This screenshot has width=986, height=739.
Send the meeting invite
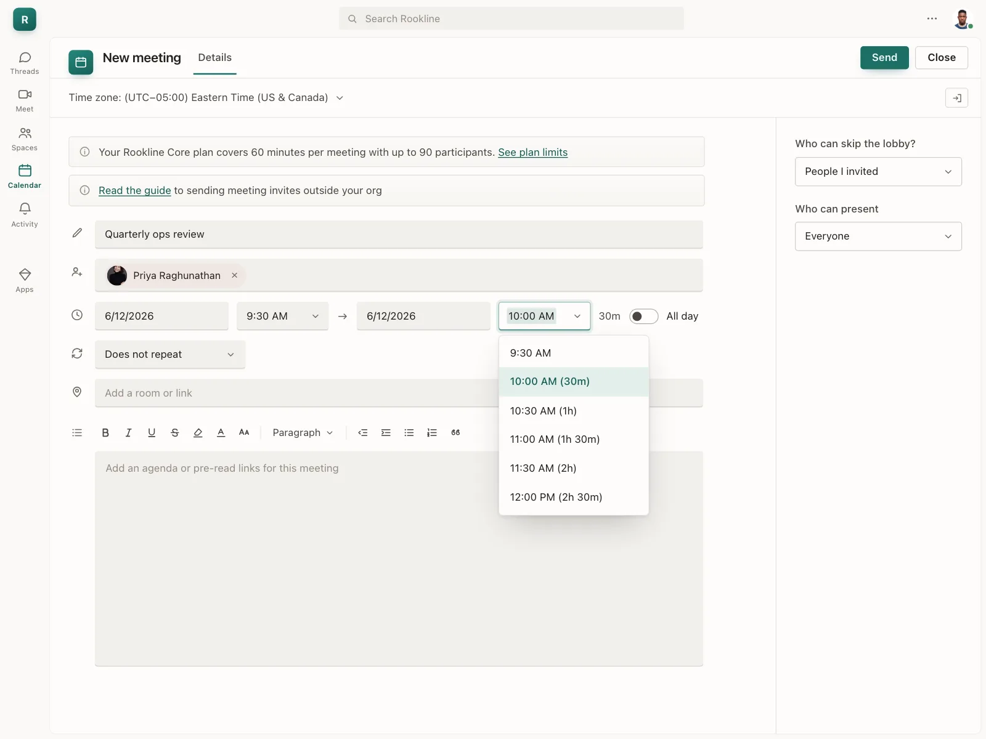(x=884, y=57)
